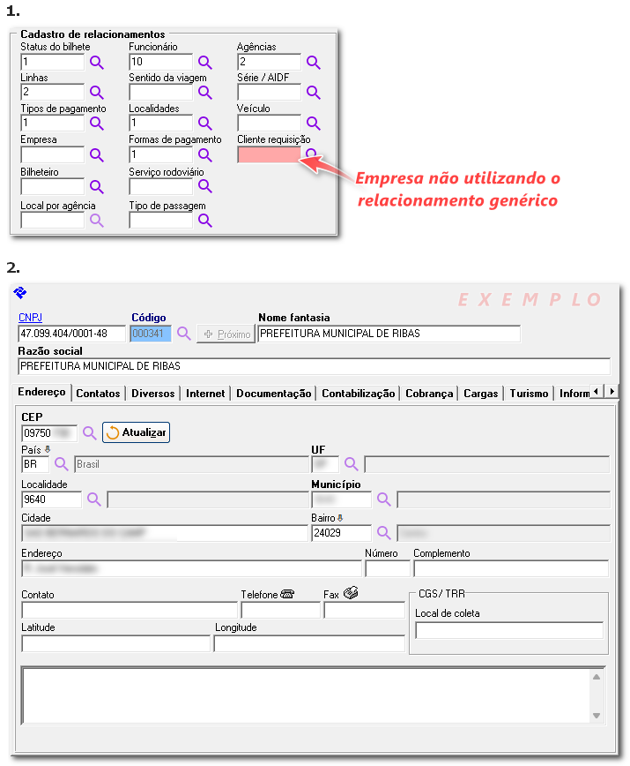Open Tipo de passagem search icon
Viewport: 630px width, 766px height.
click(204, 221)
